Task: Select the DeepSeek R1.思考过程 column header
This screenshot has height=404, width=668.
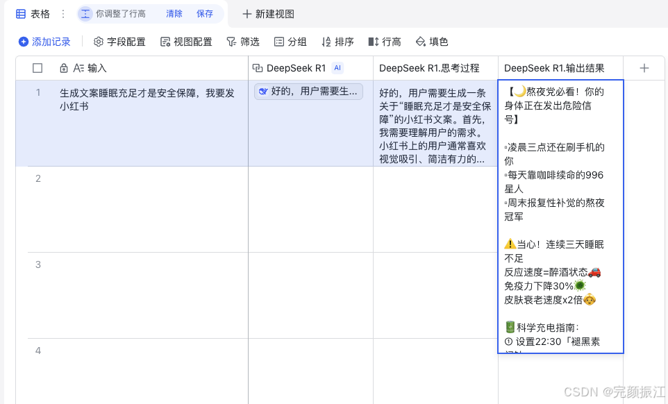Action: (x=436, y=68)
